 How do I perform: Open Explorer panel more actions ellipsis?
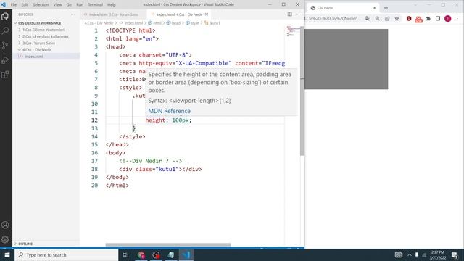pos(72,14)
